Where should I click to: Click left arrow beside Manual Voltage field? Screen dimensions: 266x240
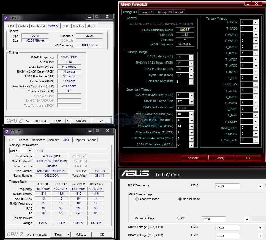pyautogui.click(x=246, y=219)
